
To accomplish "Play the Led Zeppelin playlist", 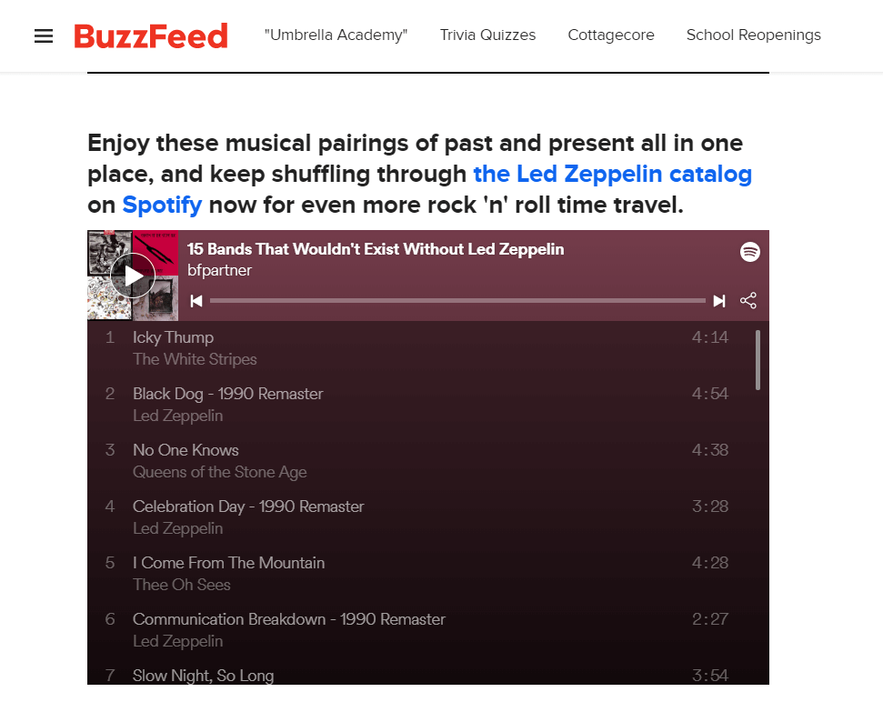I will pos(133,276).
